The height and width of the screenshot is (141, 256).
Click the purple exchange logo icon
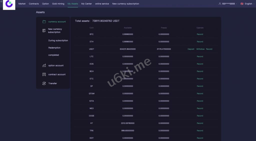[x=9, y=4]
